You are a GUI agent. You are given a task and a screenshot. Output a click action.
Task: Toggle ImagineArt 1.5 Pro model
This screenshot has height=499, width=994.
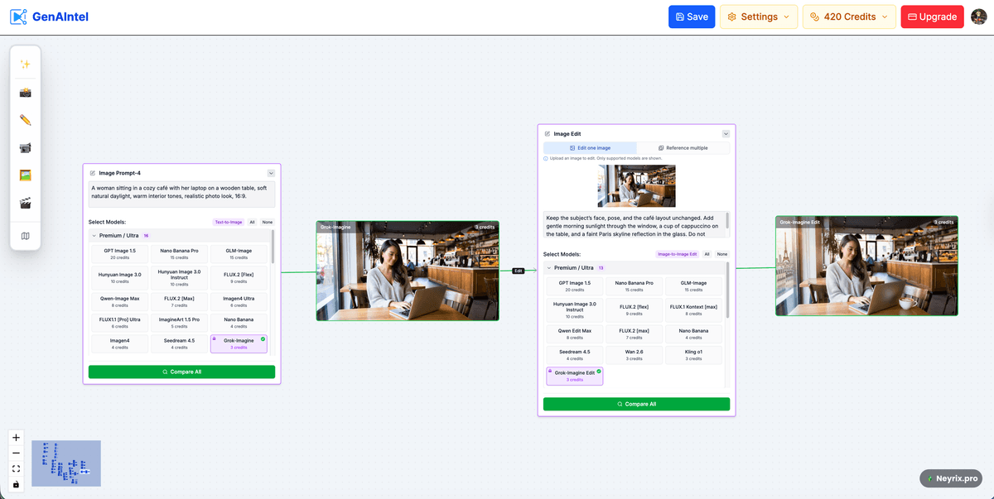[180, 323]
